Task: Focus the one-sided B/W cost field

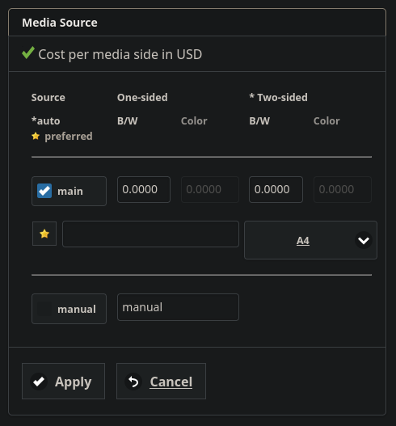Action: tap(144, 189)
